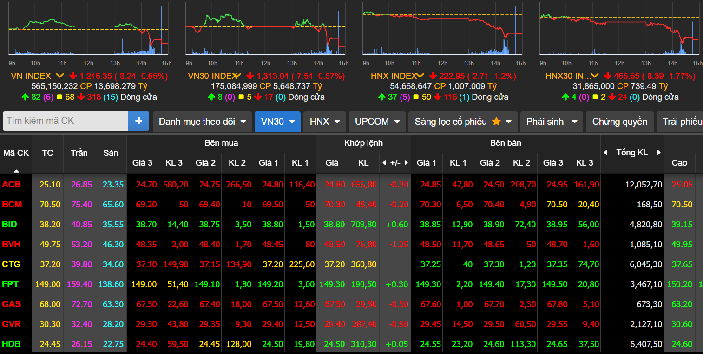Click BVH change value -1.25
Viewport: 703px width, 354px height.
click(x=398, y=245)
